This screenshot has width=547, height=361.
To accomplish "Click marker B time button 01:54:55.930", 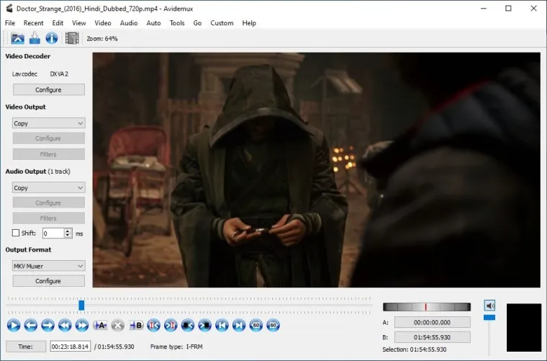I will tap(433, 337).
